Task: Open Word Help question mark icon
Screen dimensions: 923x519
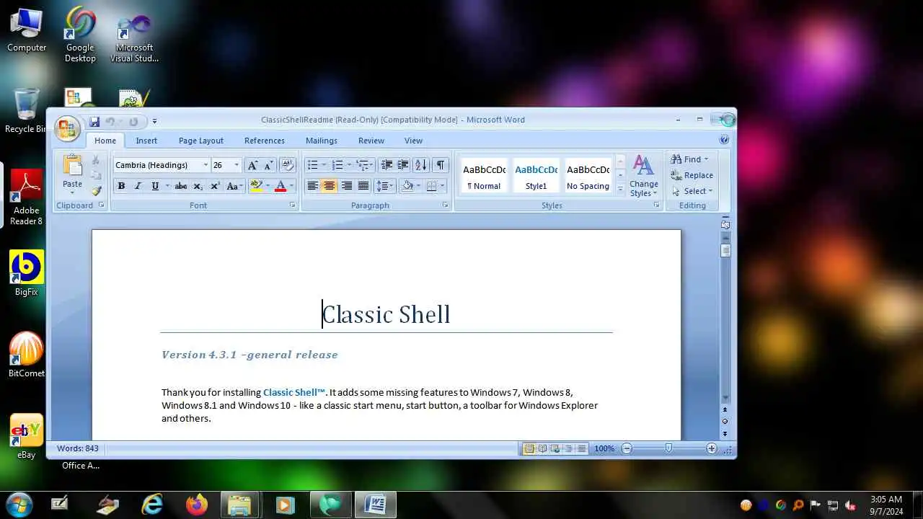Action: click(724, 140)
